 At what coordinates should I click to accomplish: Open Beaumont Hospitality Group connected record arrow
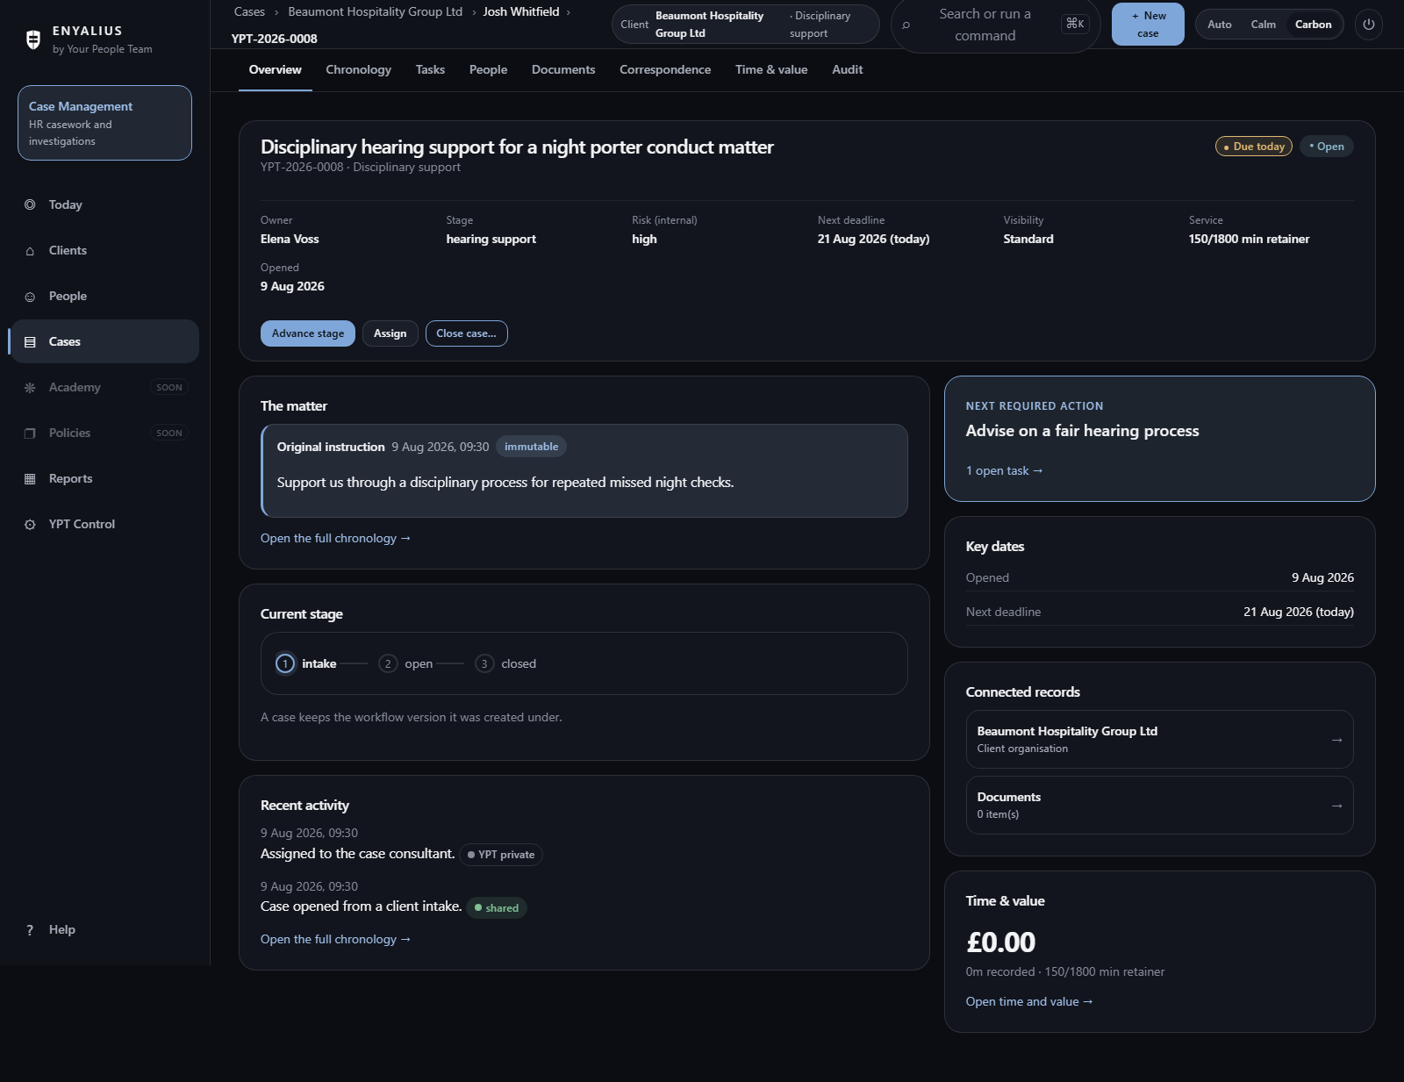[x=1336, y=740]
